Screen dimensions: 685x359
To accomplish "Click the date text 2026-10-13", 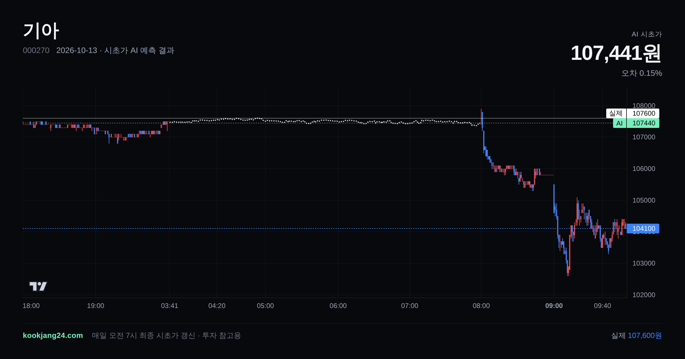I will 76,50.
